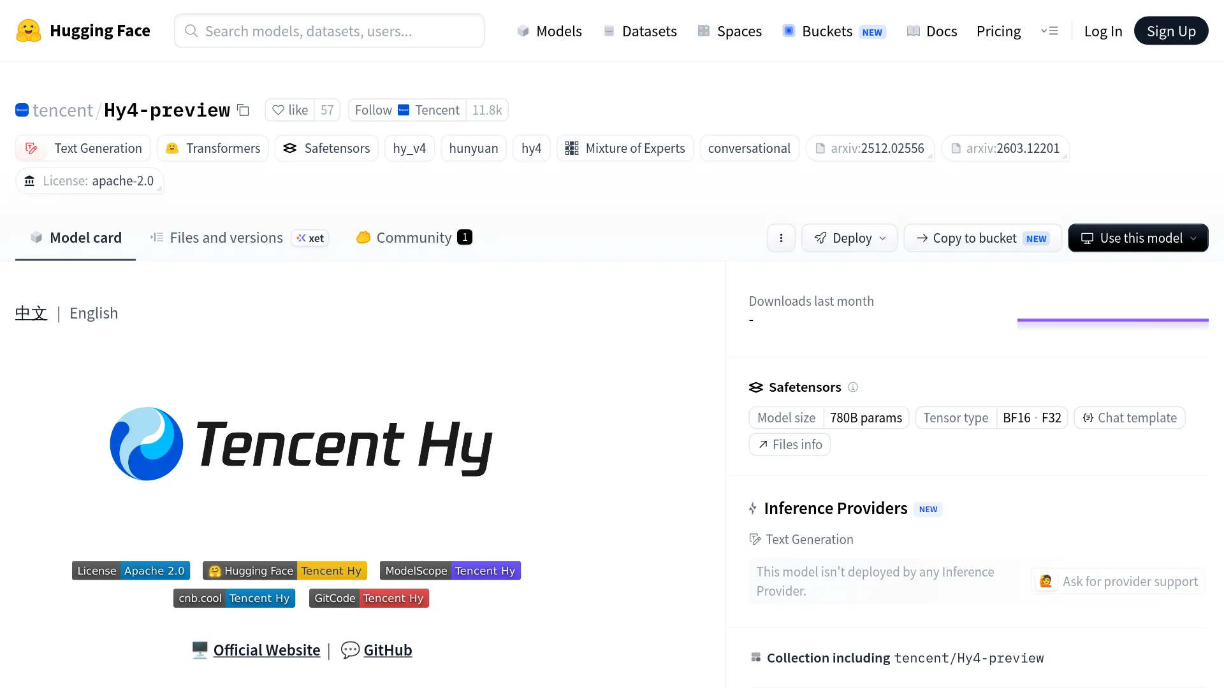Viewport: 1224px width, 688px height.
Task: Open the arxiv:2512.02556 paper tag
Action: [x=870, y=148]
